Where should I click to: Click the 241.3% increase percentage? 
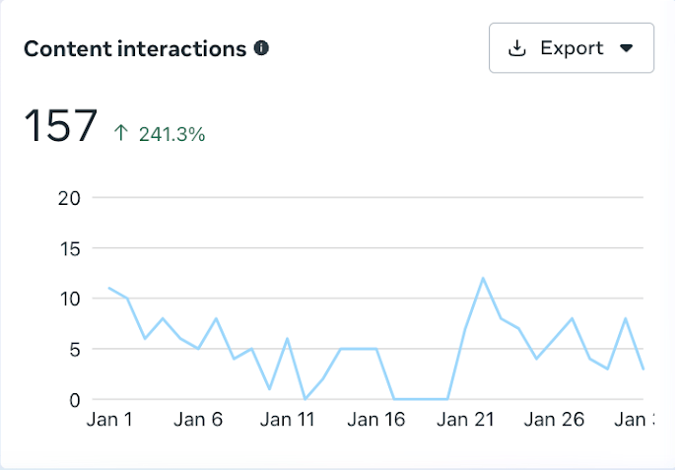pyautogui.click(x=172, y=134)
